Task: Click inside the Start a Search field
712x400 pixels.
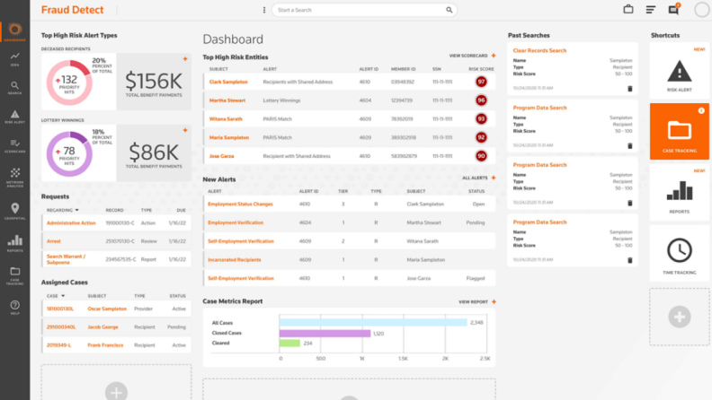Action: click(x=360, y=11)
